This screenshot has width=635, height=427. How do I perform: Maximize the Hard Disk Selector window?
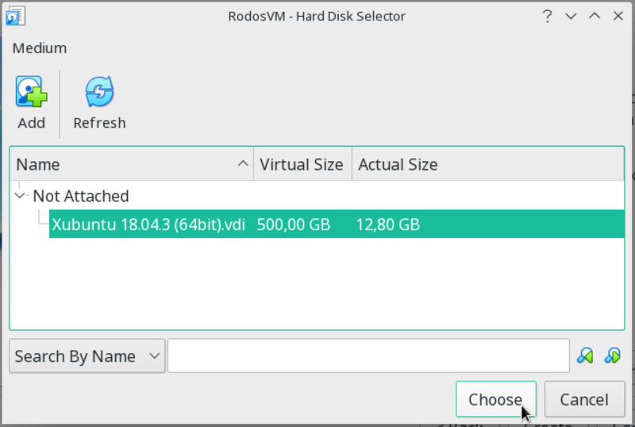click(593, 16)
